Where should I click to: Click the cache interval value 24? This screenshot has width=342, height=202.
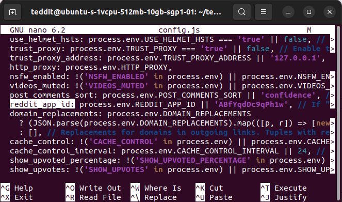pyautogui.click(x=302, y=151)
